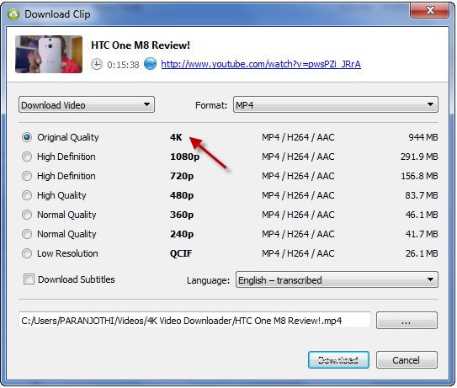Pick Normal Quality 240p option
The width and height of the screenshot is (457, 388).
coord(27,234)
